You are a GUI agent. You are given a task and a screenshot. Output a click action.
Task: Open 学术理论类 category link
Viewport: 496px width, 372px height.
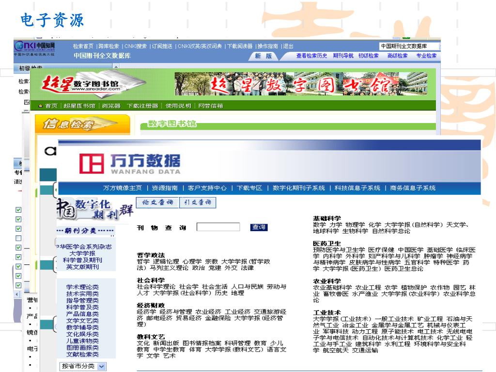click(x=82, y=287)
